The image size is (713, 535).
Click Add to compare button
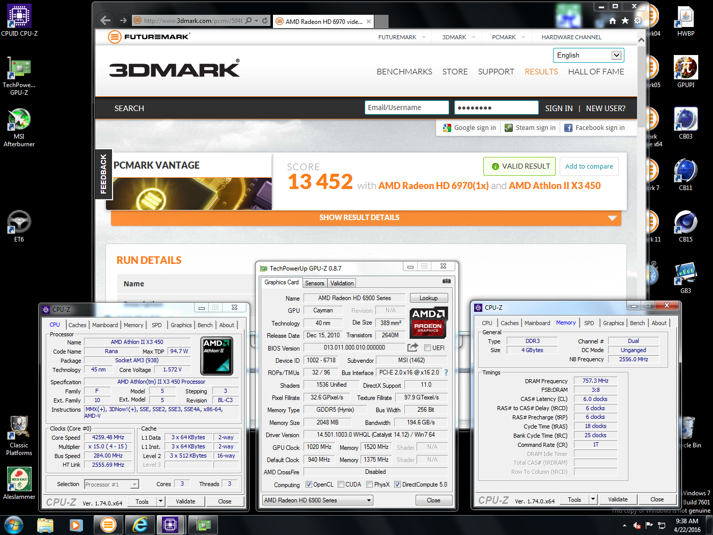589,166
